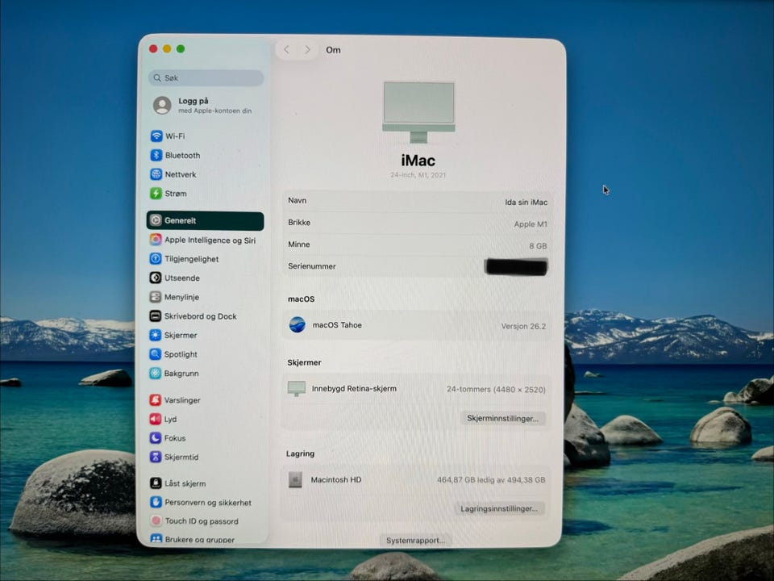Open Lagringsinnstillinger storage settings

(x=499, y=508)
